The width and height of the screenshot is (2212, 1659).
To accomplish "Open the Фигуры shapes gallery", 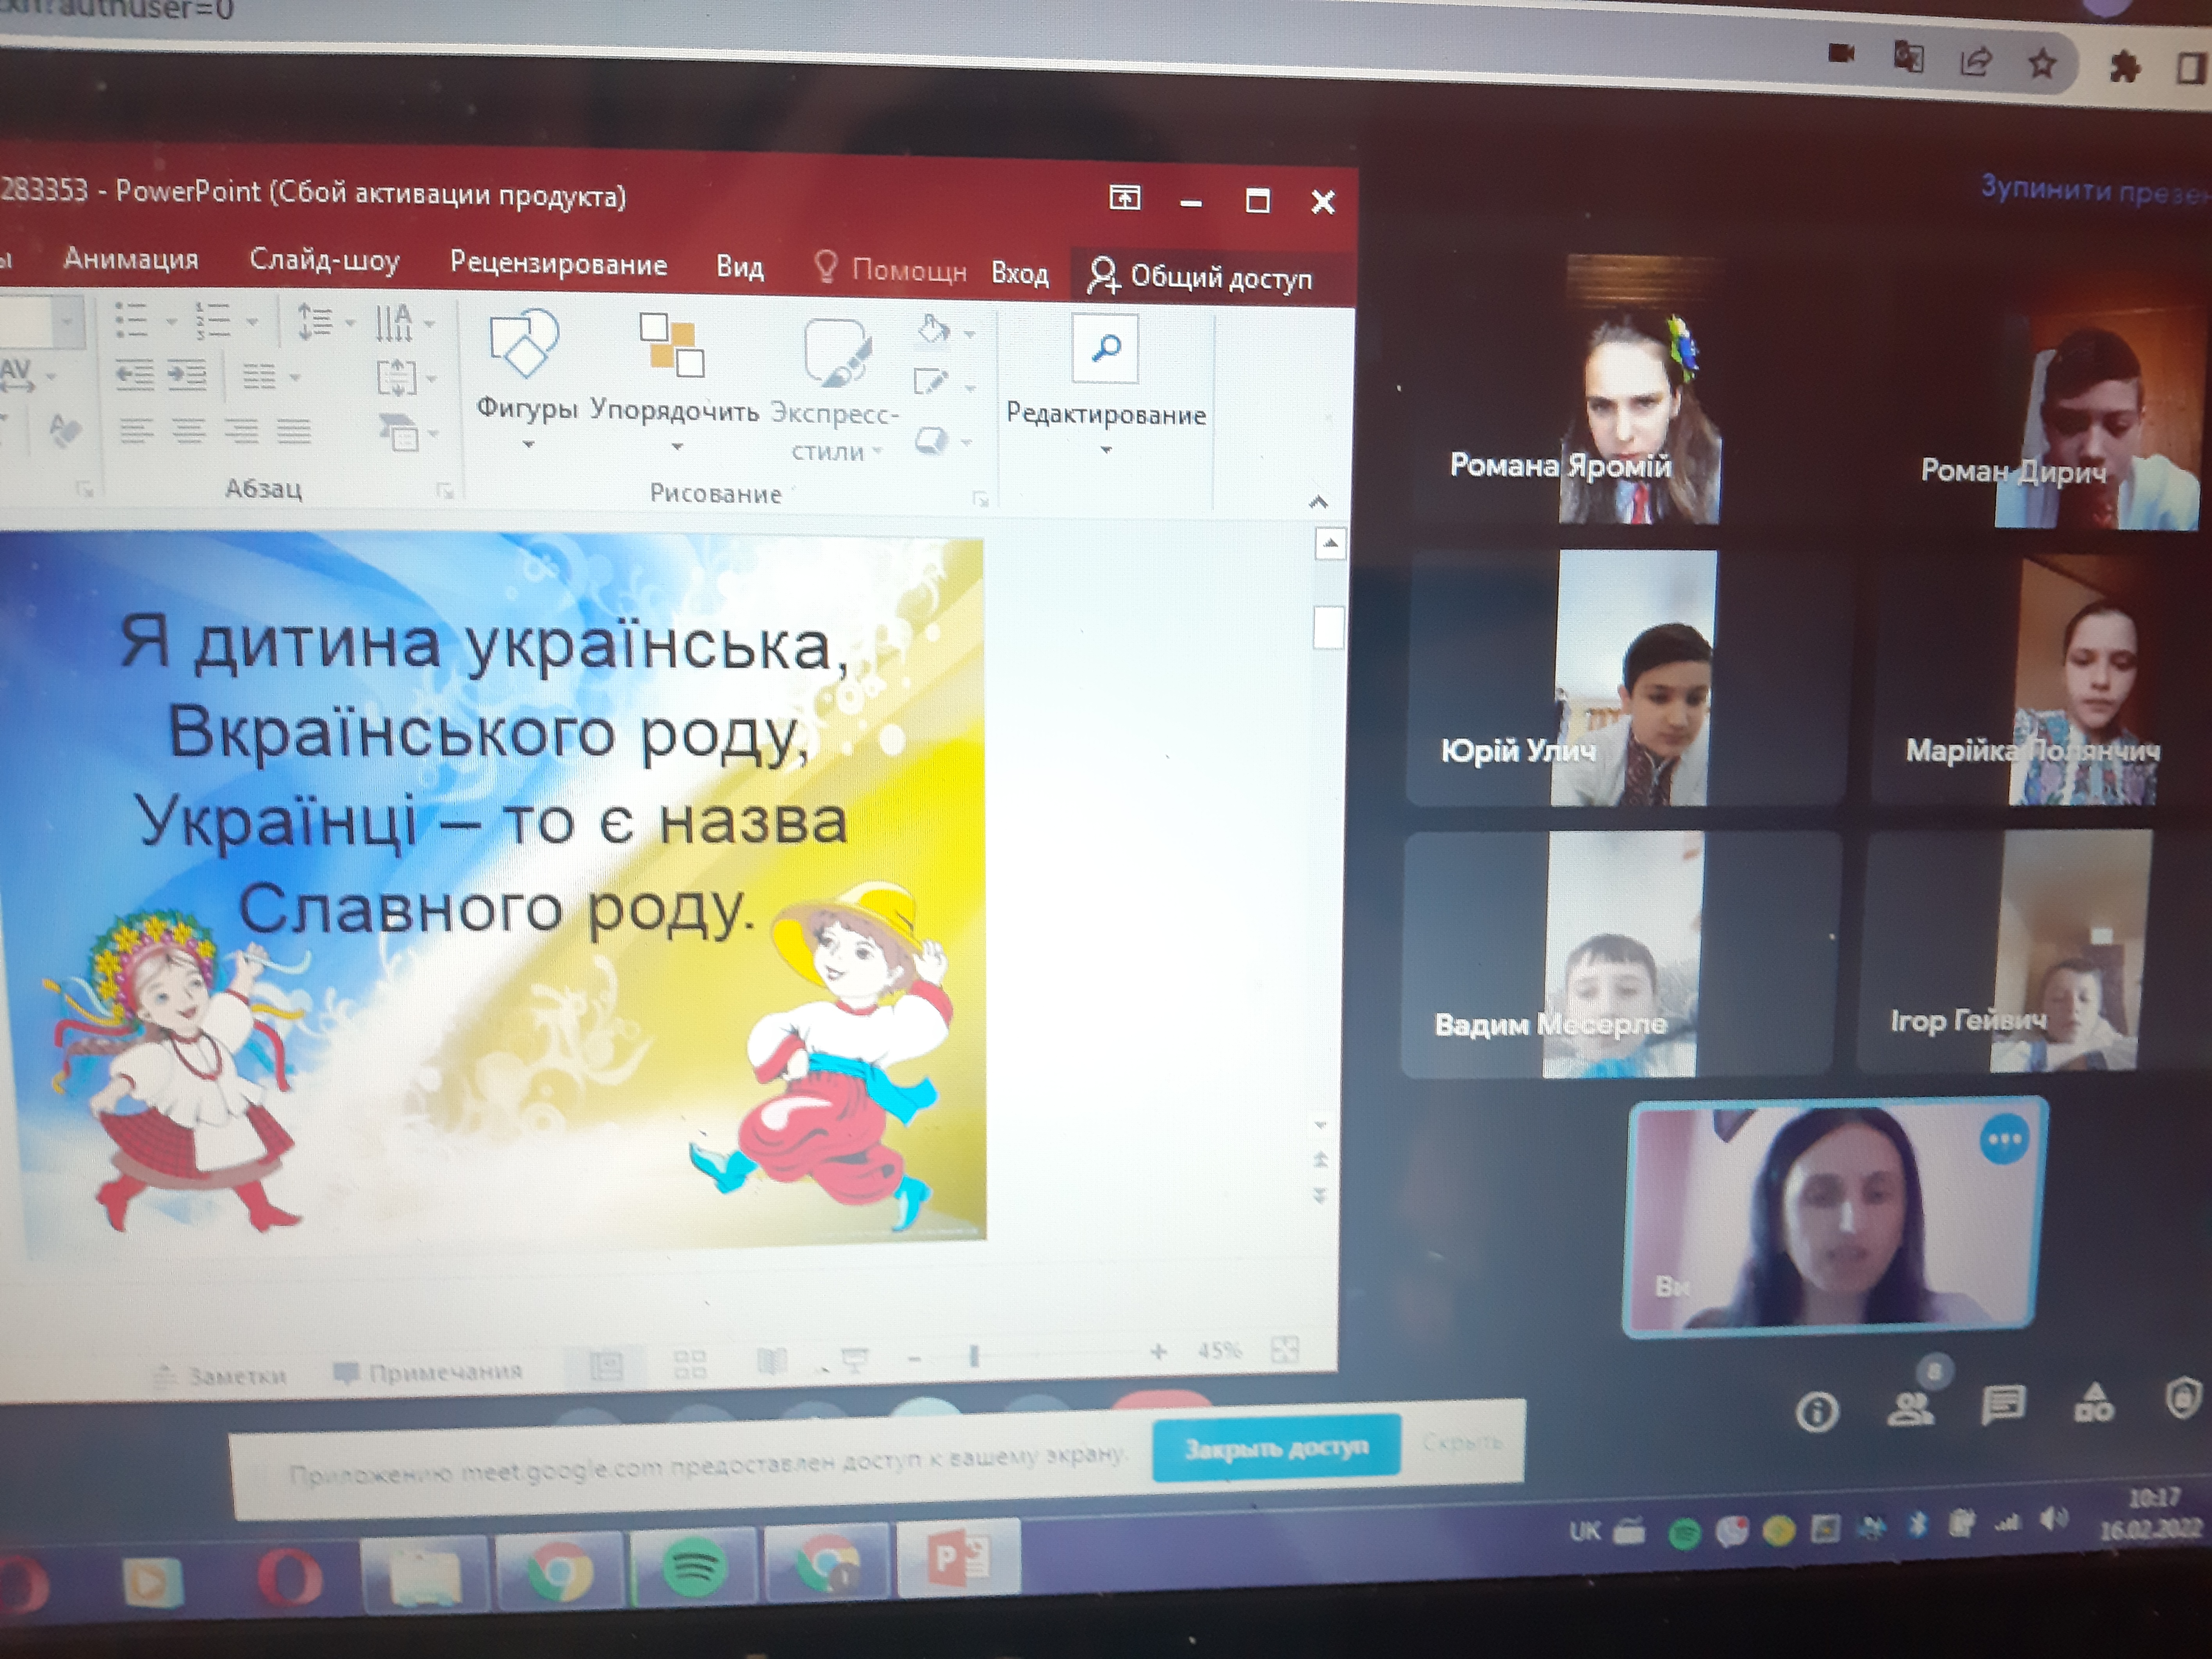I will point(526,380).
